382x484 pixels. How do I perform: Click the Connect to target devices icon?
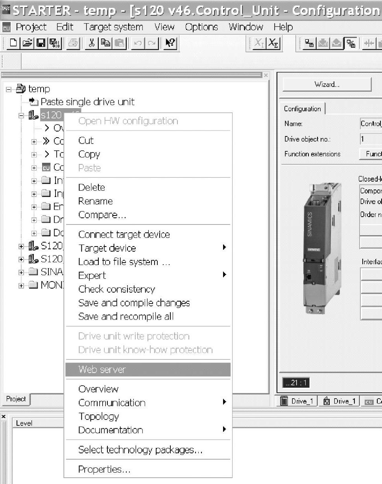[310, 43]
